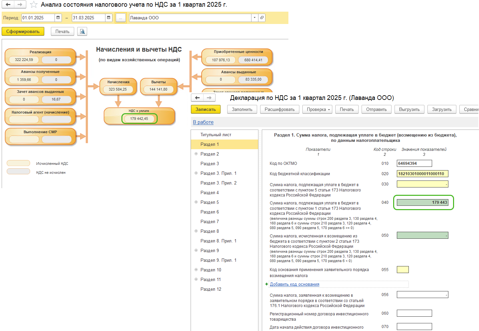Click the print preview magnifier icon
The height and width of the screenshot is (331, 479).
(82, 32)
